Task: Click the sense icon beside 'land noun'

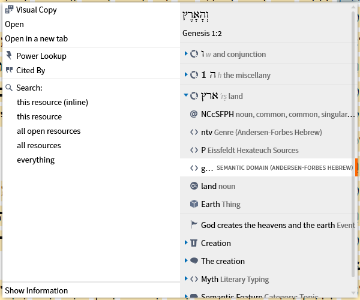Action: coord(194,186)
